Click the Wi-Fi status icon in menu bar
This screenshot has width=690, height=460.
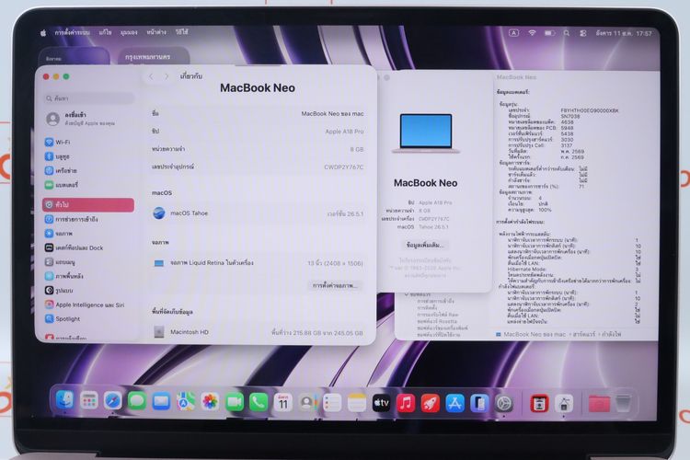532,33
